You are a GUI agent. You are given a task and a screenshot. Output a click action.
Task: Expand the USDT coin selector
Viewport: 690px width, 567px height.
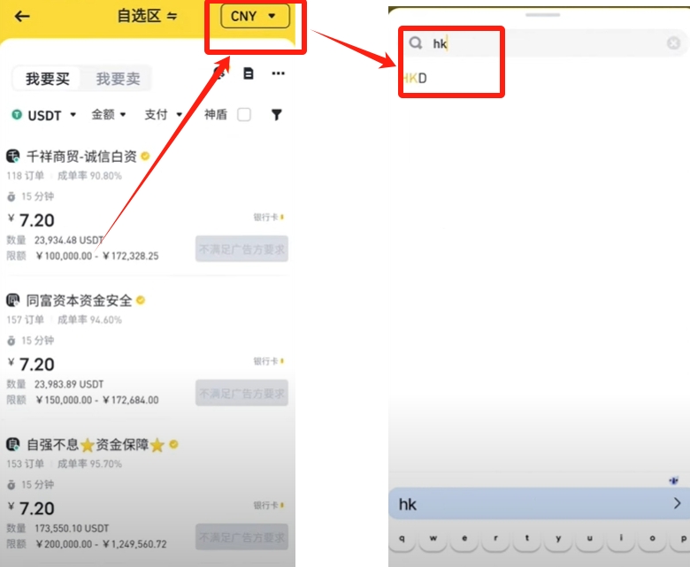(x=44, y=115)
